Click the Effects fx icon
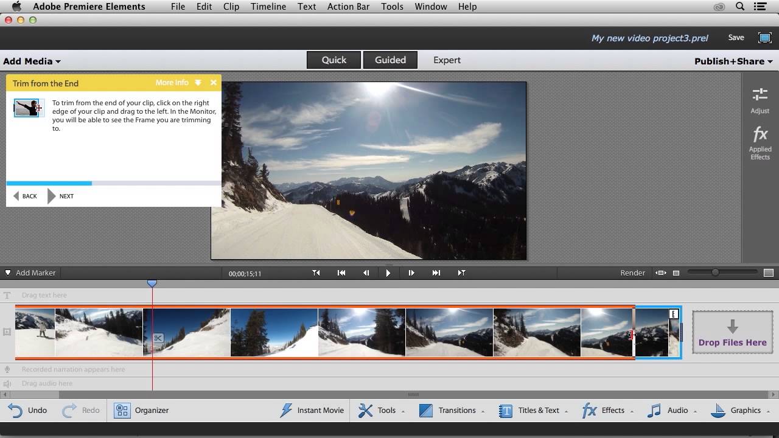779x438 pixels. [589, 411]
